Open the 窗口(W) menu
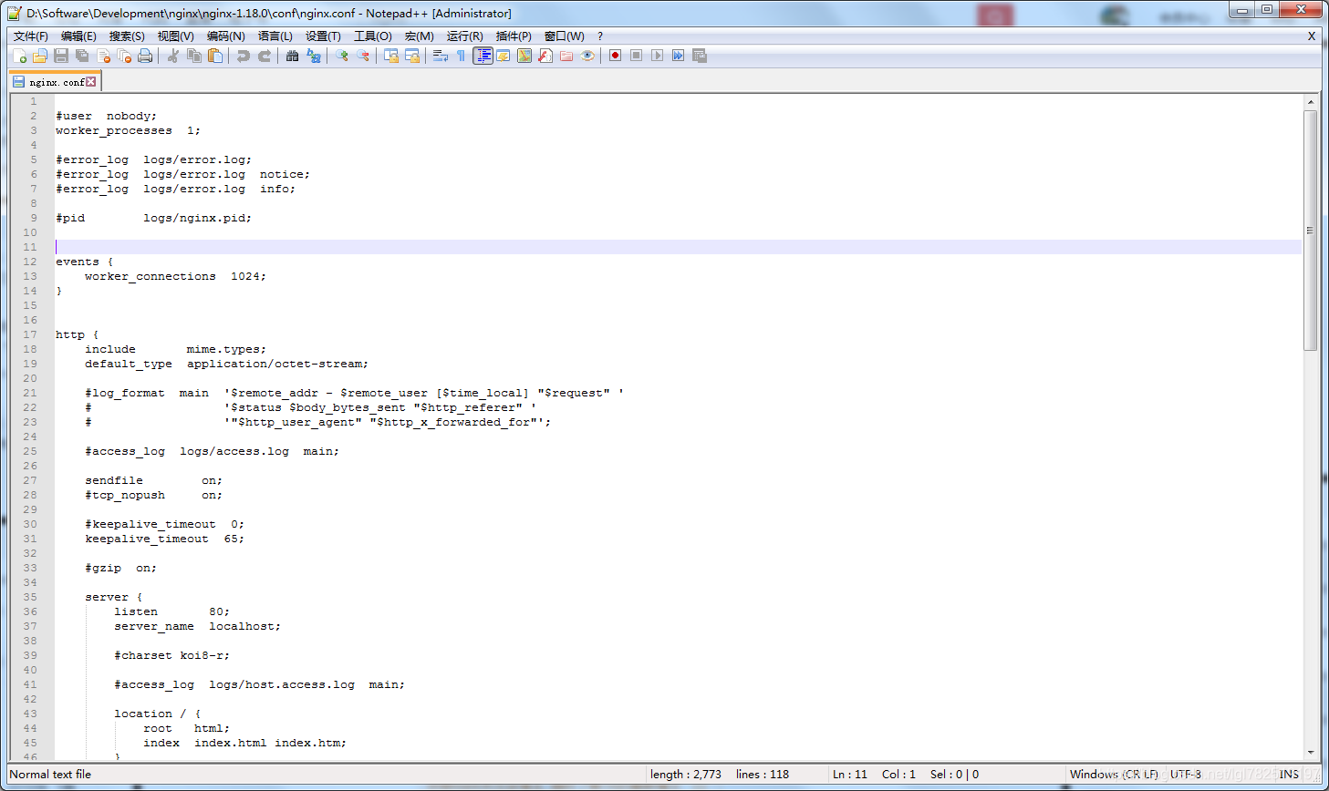 point(564,36)
